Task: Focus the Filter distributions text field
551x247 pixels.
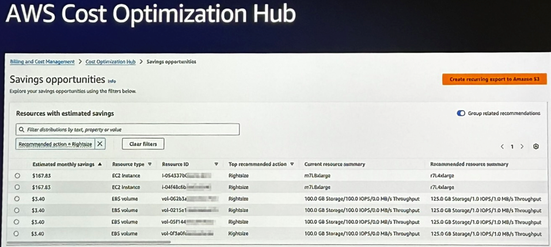Action: pos(130,130)
